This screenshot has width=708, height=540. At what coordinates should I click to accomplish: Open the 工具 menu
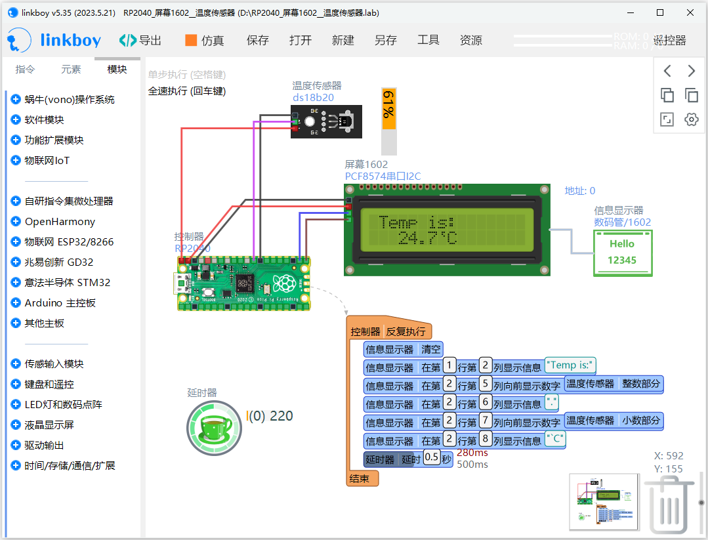[x=428, y=41]
